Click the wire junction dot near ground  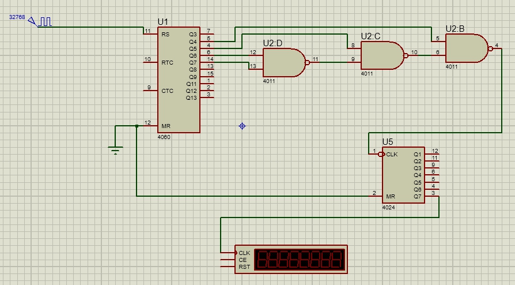[x=137, y=126]
